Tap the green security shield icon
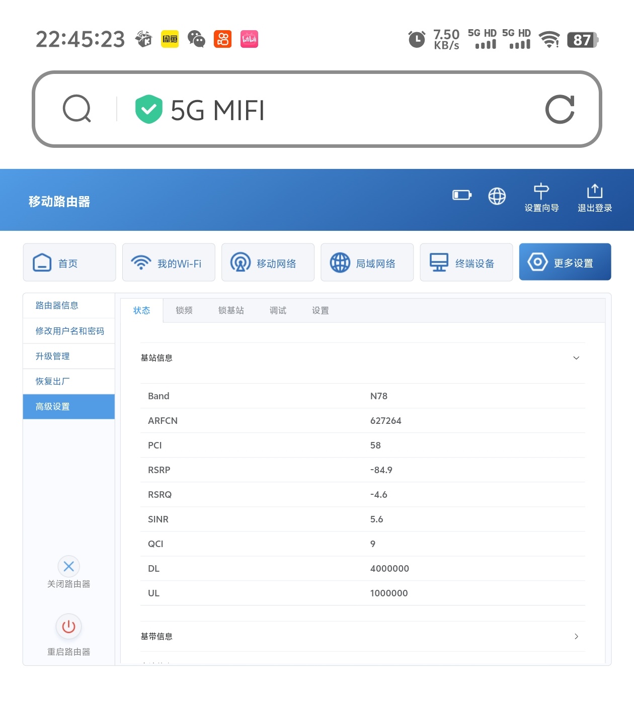634x712 pixels. click(x=148, y=109)
